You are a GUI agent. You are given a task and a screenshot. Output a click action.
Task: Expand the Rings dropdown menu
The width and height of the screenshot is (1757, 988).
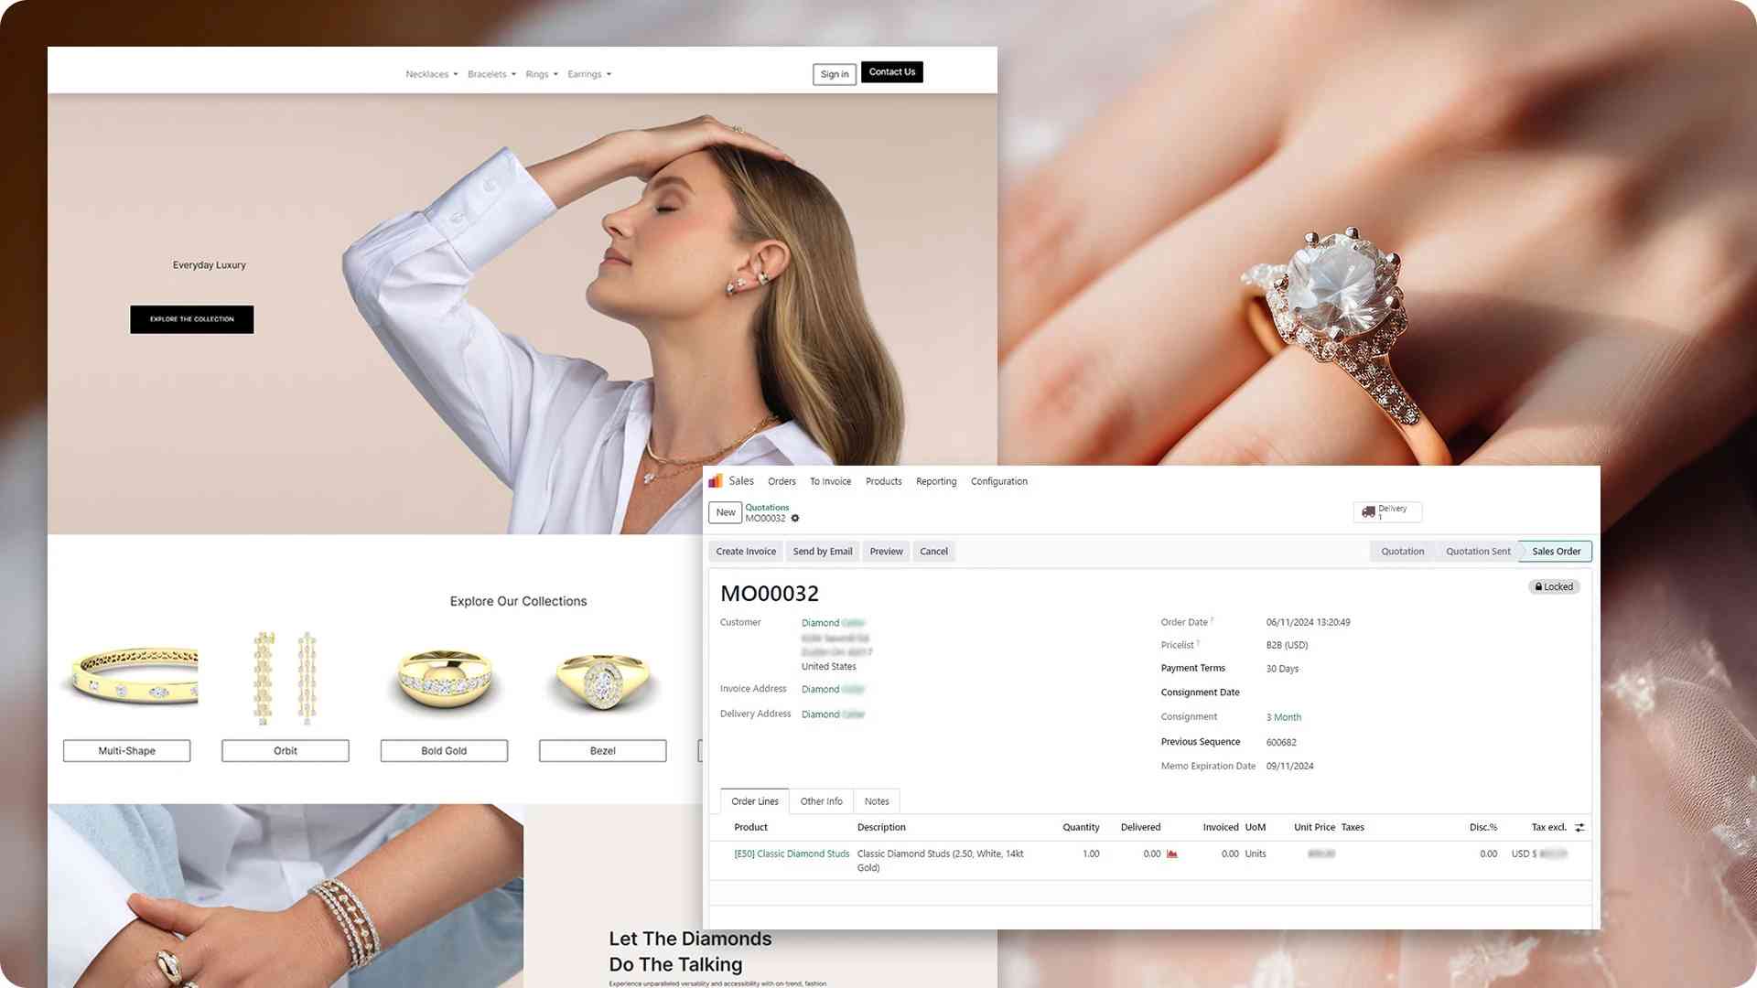(x=541, y=73)
